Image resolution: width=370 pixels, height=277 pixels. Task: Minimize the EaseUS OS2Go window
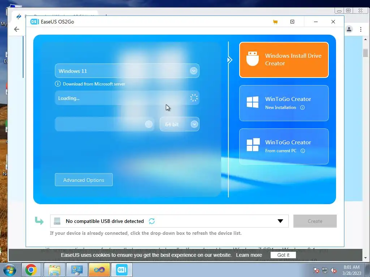click(316, 22)
